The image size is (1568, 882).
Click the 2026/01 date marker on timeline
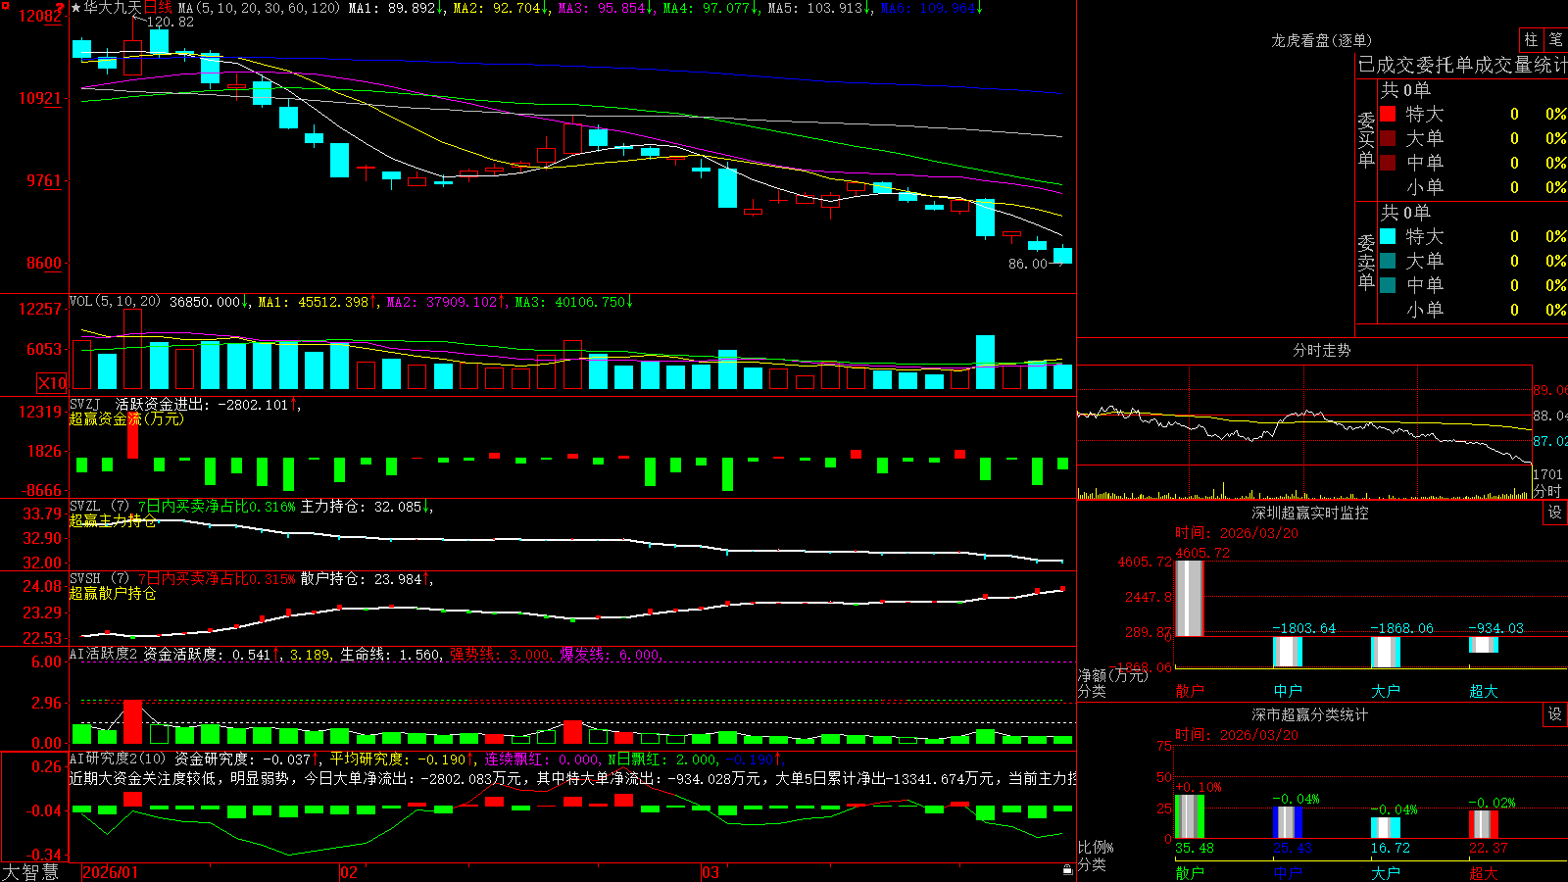tap(111, 872)
